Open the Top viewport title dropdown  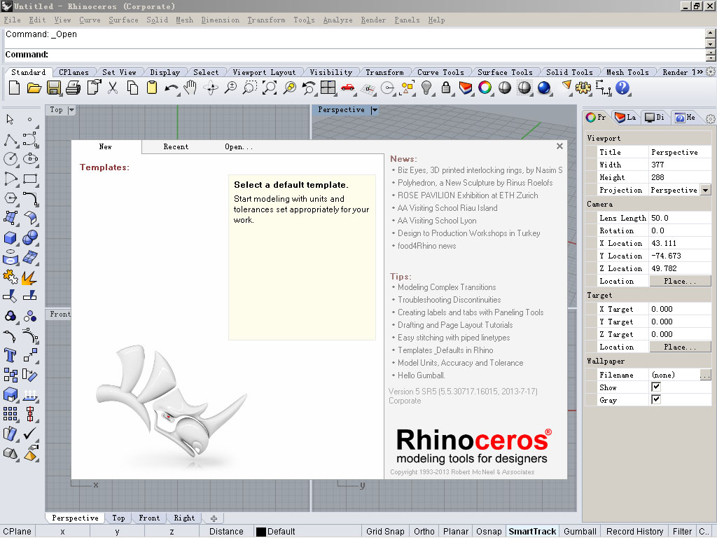(x=71, y=110)
